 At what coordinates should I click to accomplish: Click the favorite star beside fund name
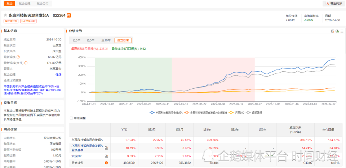click(5, 15)
